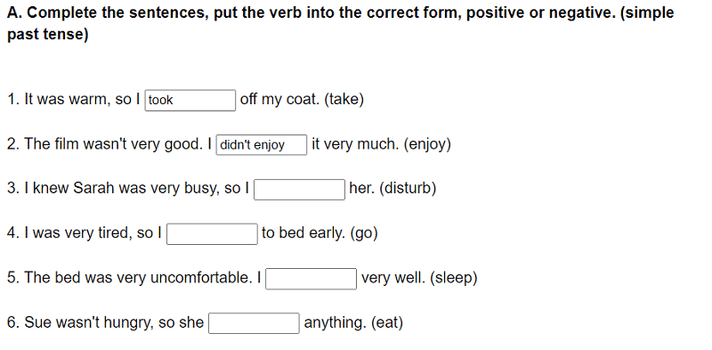712x350 pixels.
Task: Click the words 'past tense)' in the heading
Action: pos(48,35)
